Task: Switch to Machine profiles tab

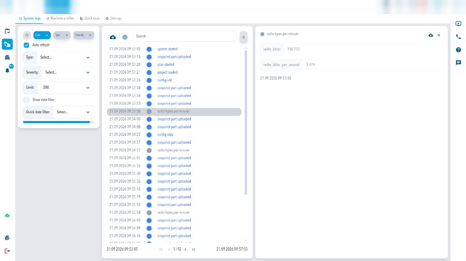Action: [x=60, y=18]
